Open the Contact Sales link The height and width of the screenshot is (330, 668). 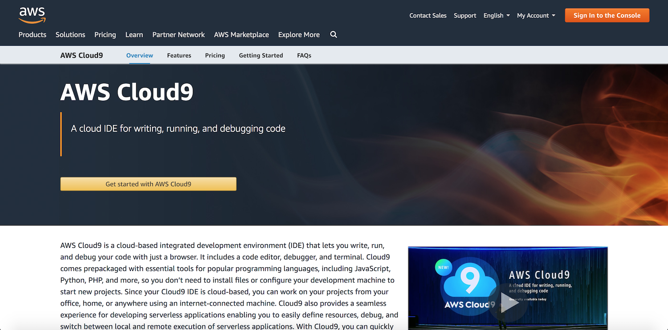[x=428, y=16]
